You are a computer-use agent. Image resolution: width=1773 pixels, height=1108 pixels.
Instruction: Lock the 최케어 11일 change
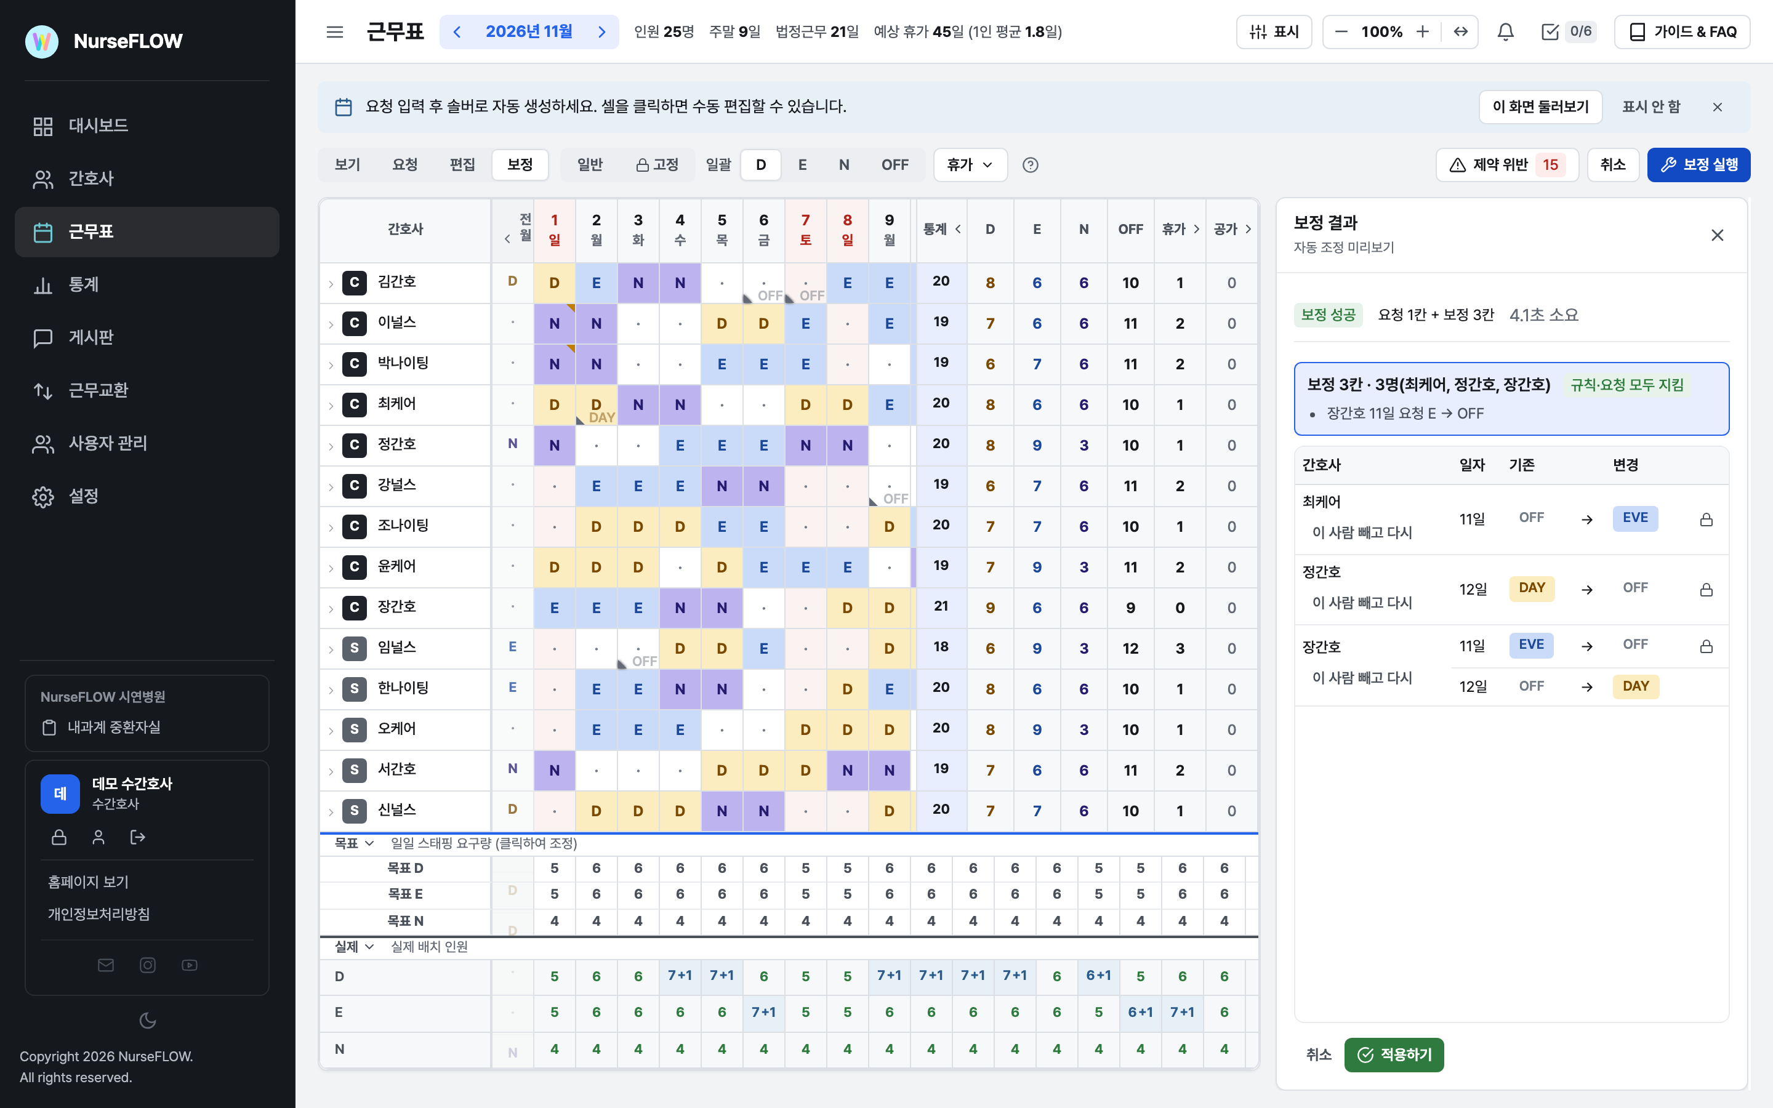pos(1707,520)
